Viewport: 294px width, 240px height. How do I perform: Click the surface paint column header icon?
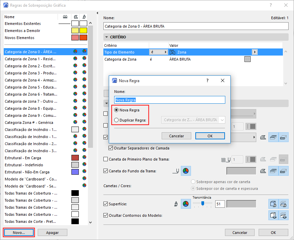84,17
